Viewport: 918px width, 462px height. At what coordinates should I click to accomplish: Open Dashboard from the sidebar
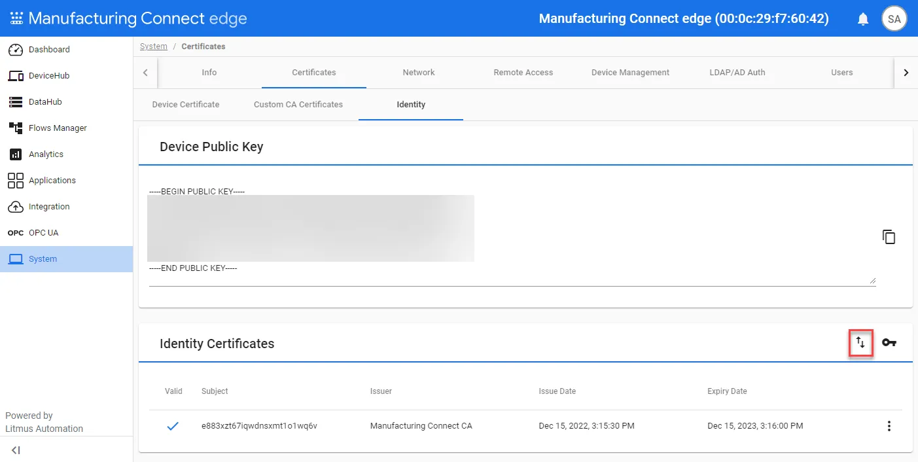49,50
